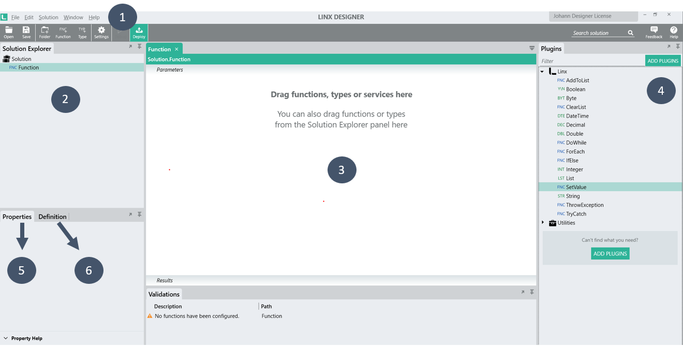The width and height of the screenshot is (683, 346).
Task: Open the Solution menu
Action: [x=49, y=17]
